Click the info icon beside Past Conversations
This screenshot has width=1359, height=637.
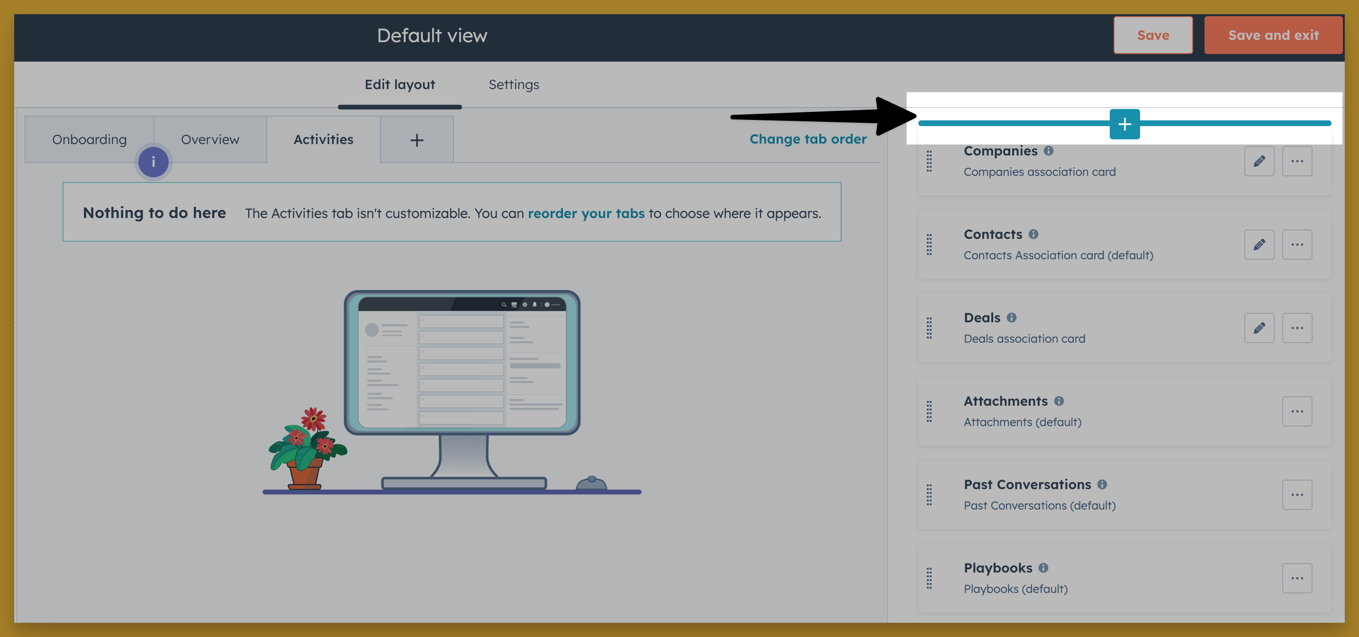coord(1102,484)
